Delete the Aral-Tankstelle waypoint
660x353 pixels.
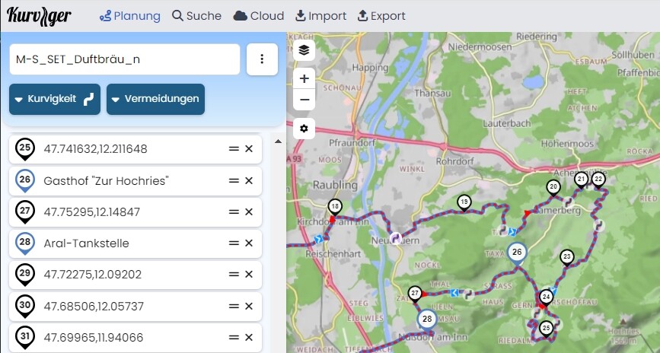pyautogui.click(x=248, y=243)
